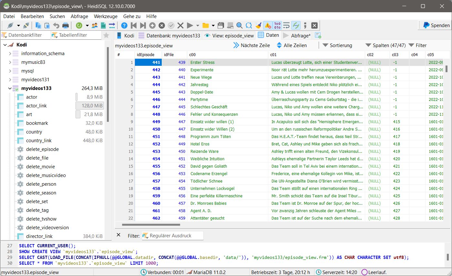
Task: Open the User manager icon
Action: 95,25
